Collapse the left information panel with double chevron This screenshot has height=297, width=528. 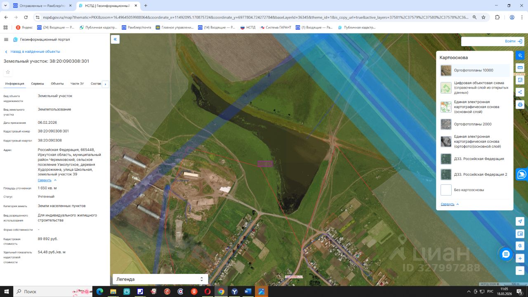[115, 39]
